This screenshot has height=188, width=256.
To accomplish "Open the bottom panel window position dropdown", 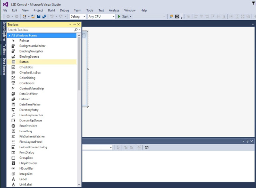I will click(243, 141).
